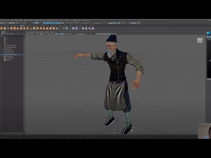211x158 pixels.
Task: Select the Smooth sculpting tool
Action: [5, 28]
